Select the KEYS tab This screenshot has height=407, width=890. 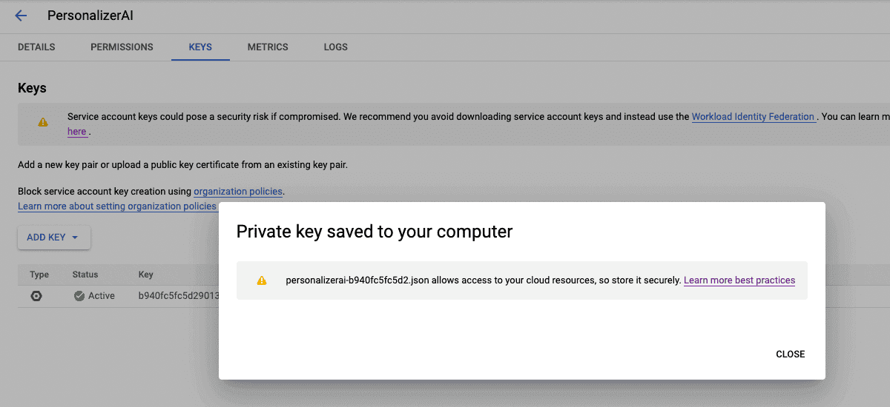click(200, 47)
